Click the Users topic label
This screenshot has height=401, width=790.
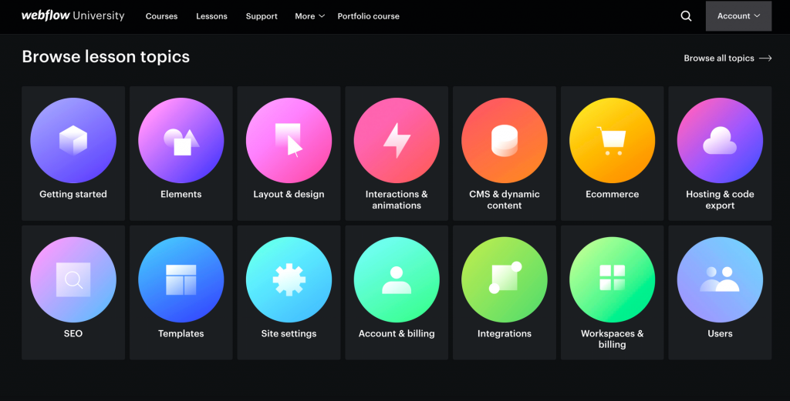pos(720,333)
